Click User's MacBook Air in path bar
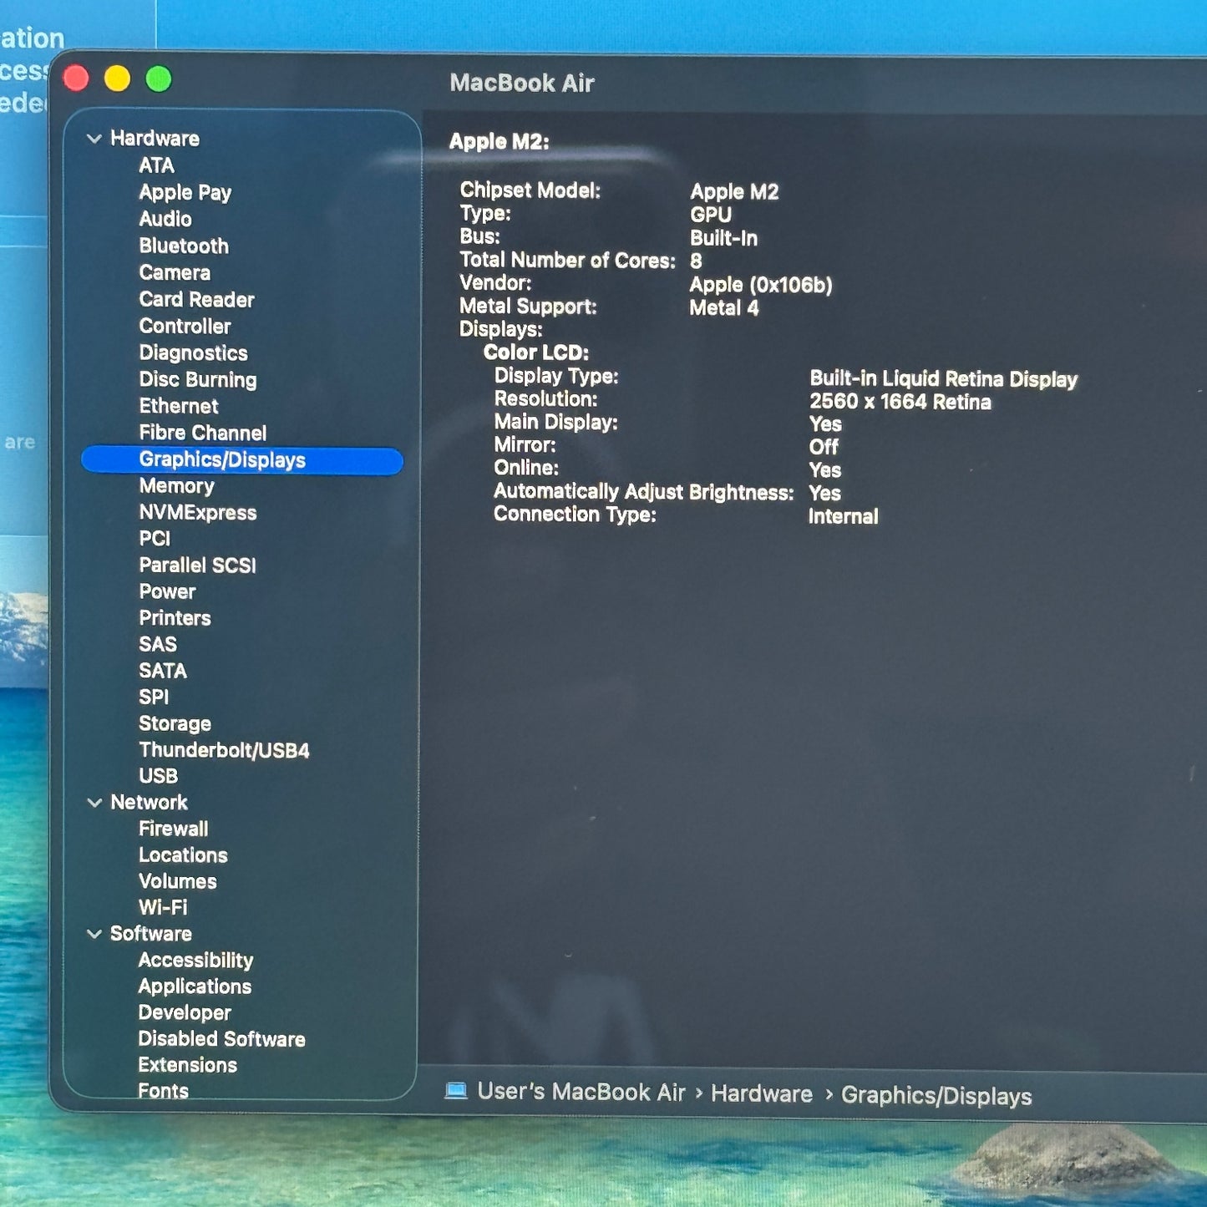The image size is (1207, 1207). (581, 1092)
